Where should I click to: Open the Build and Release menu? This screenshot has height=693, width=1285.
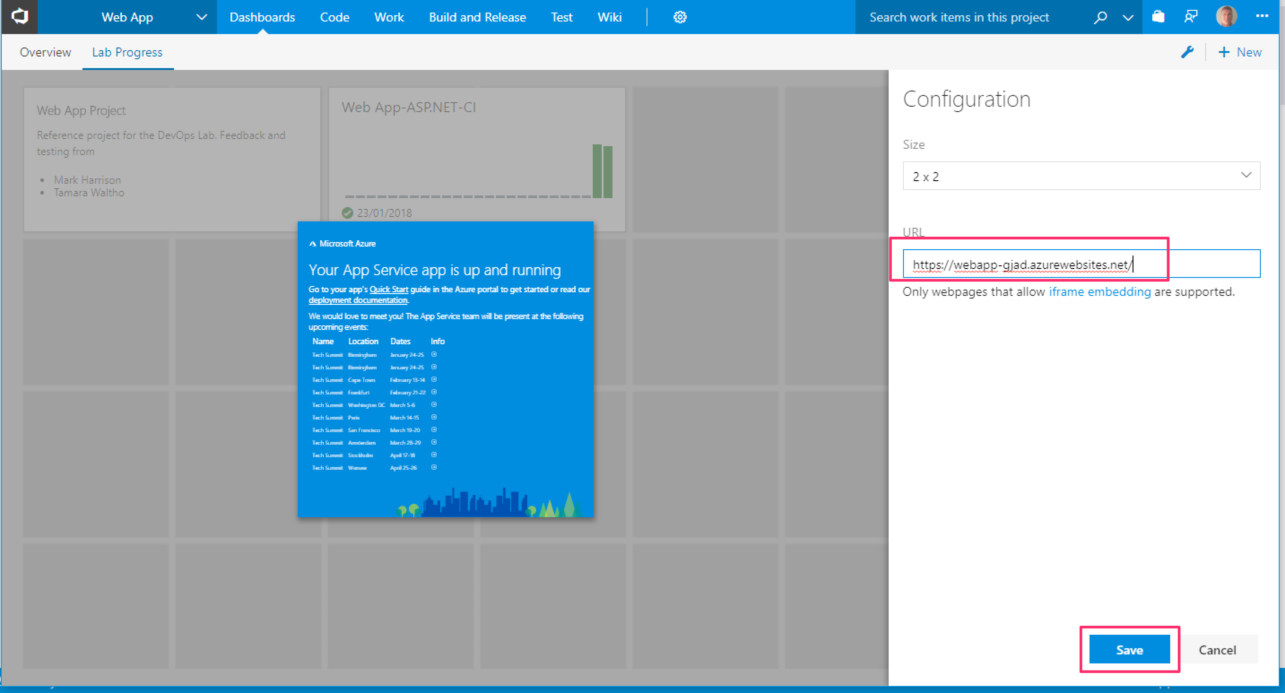point(477,17)
